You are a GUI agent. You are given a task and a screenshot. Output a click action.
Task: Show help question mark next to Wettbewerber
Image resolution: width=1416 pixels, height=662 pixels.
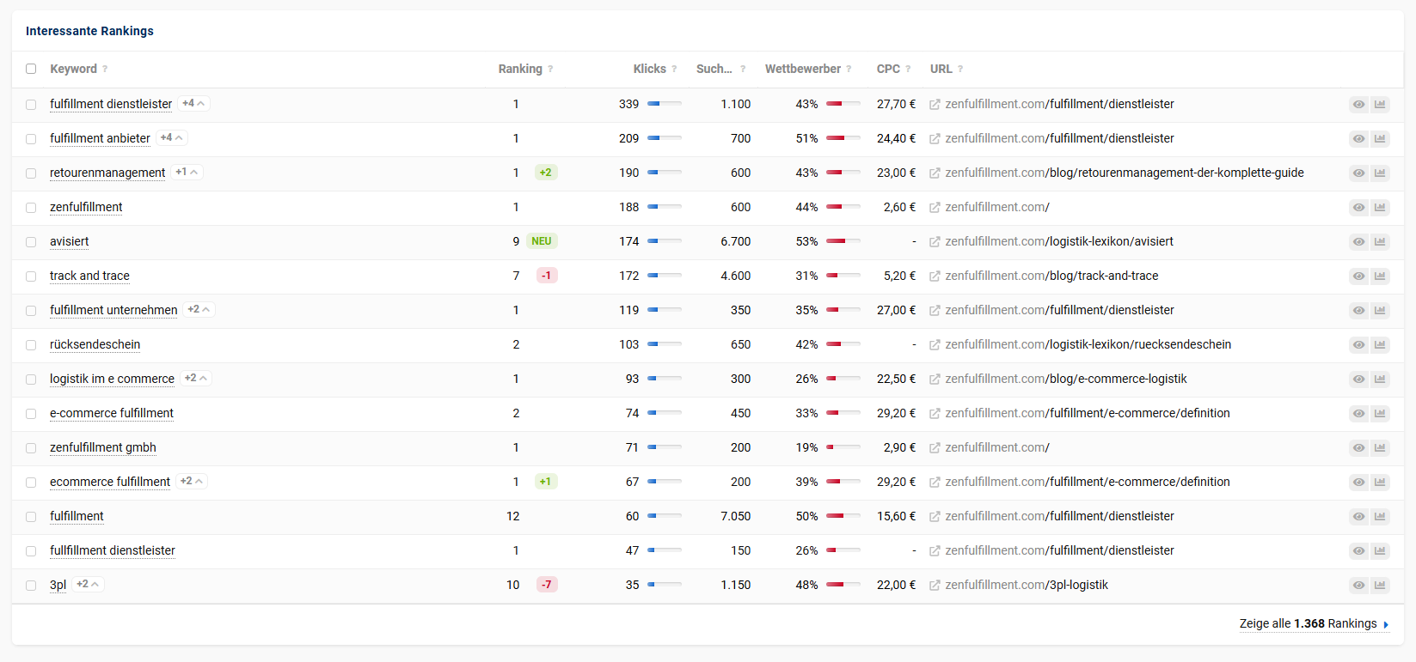[x=849, y=70]
